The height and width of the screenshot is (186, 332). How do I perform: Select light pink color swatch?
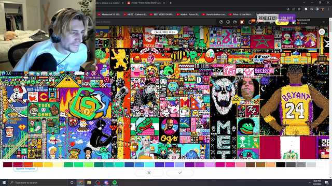click(240, 164)
